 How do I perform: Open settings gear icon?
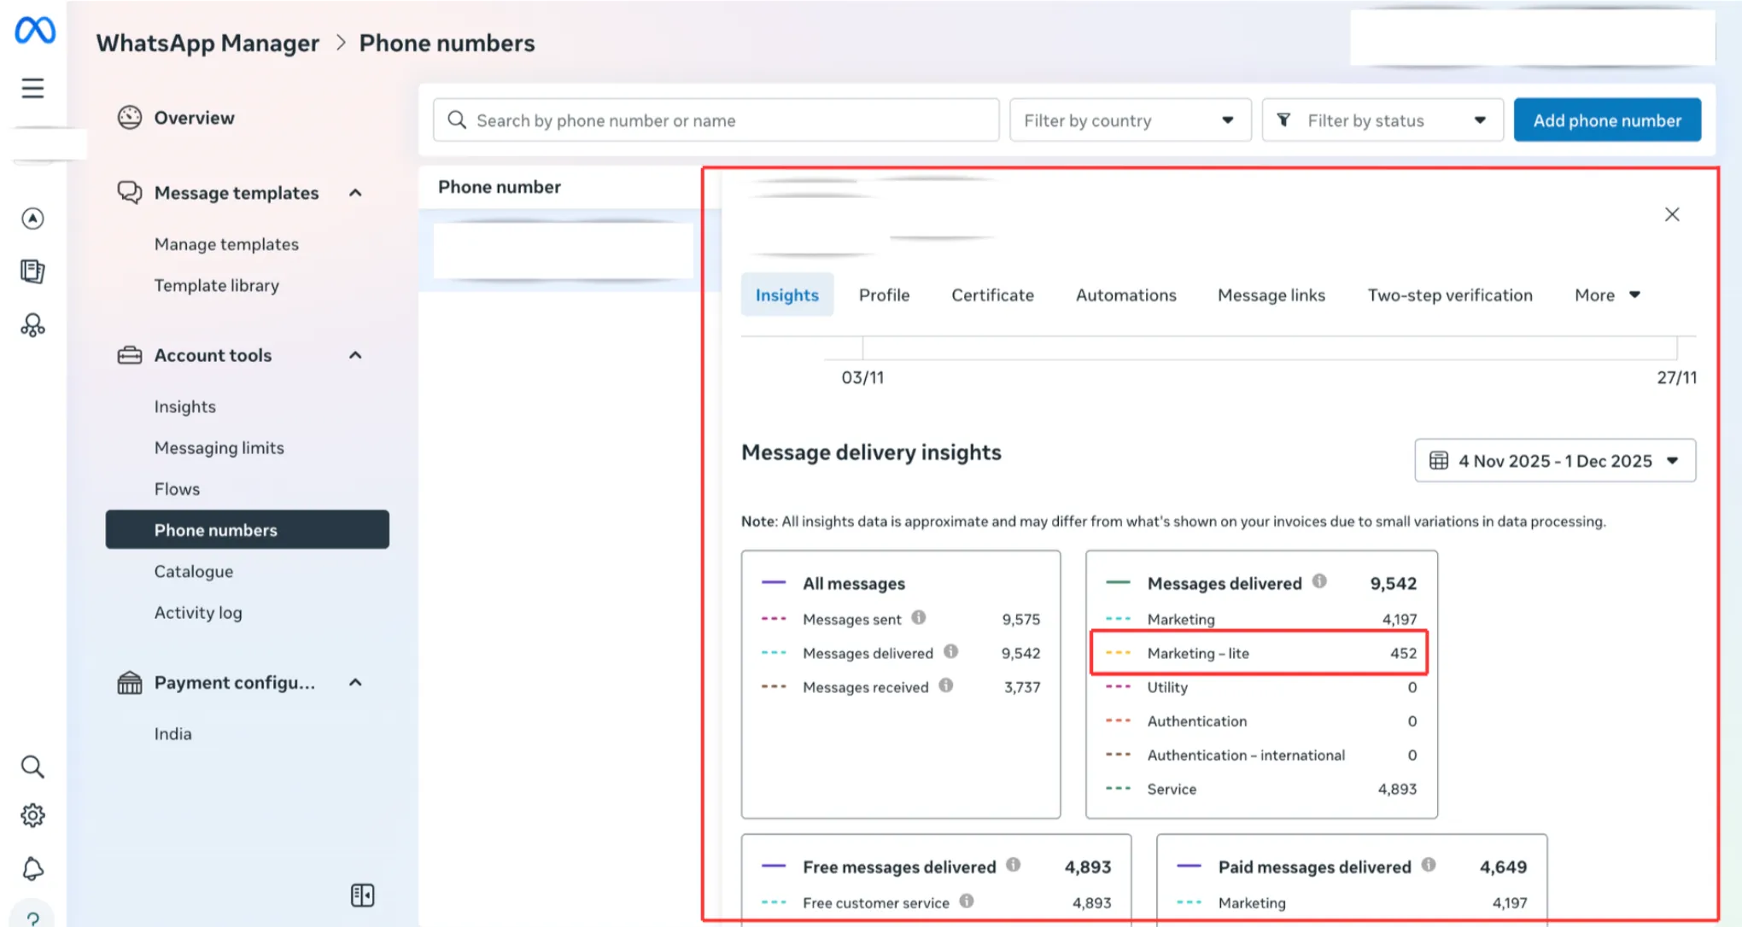click(32, 815)
